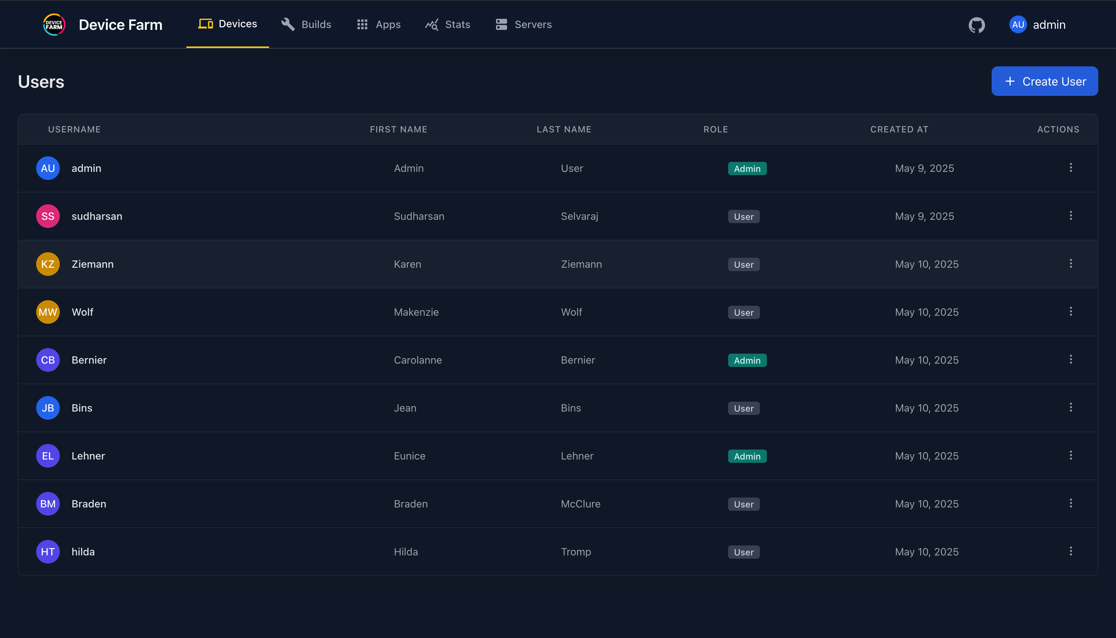Click the HT avatar for hilda
This screenshot has height=638, width=1116.
(x=48, y=552)
